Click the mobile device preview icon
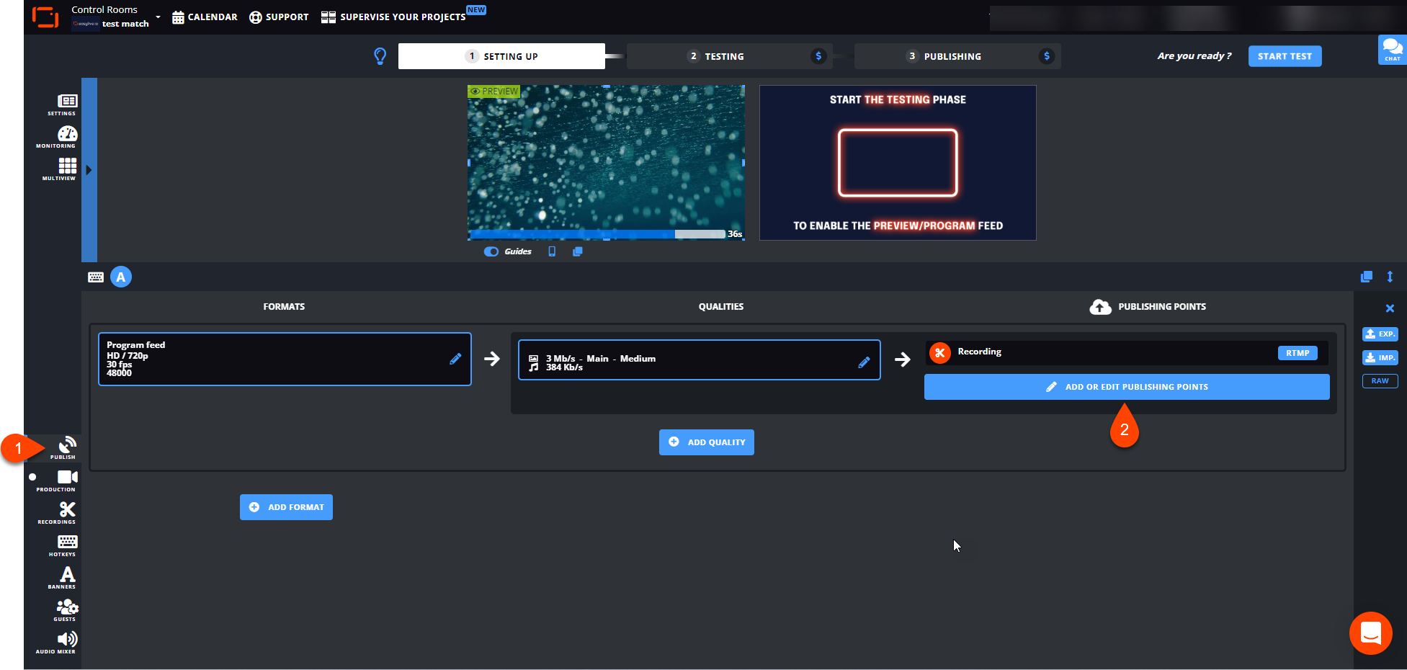The width and height of the screenshot is (1407, 670). pos(552,251)
